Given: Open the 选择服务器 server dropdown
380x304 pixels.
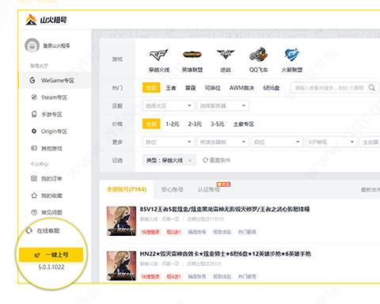Looking at the screenshot, I should tap(222, 106).
